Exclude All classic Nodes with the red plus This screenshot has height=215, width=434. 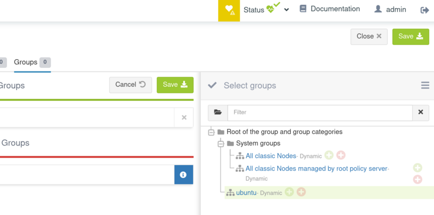341,155
